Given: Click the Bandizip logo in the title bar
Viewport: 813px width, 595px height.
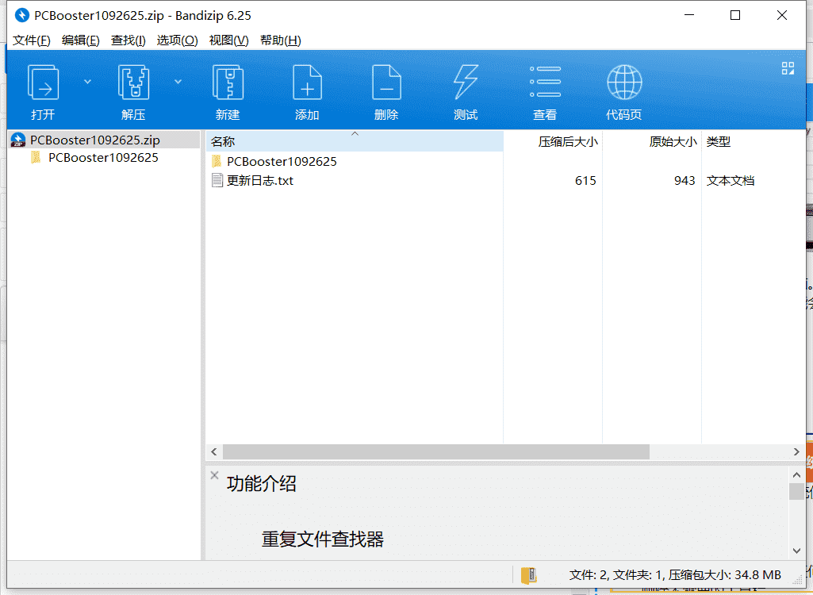Looking at the screenshot, I should (x=21, y=16).
